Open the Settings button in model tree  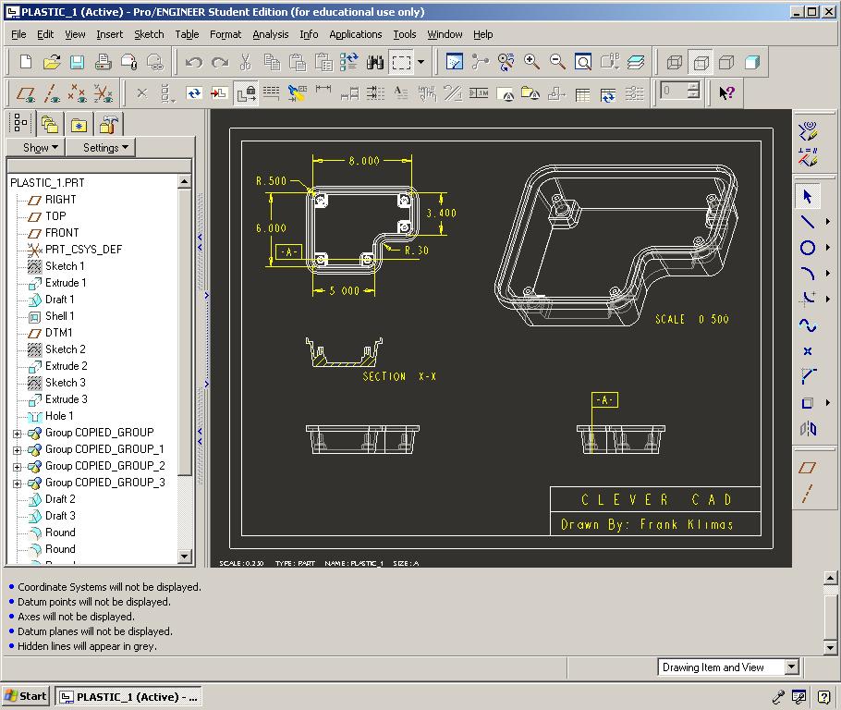[x=106, y=147]
